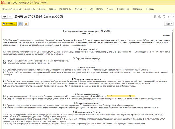Viewport: 175px width, 129px height.
Task: Click heading 6. Порядок приемки услуг
Action: [86, 103]
